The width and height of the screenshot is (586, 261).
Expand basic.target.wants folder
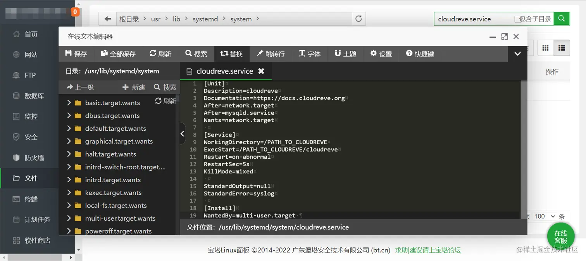pos(69,103)
